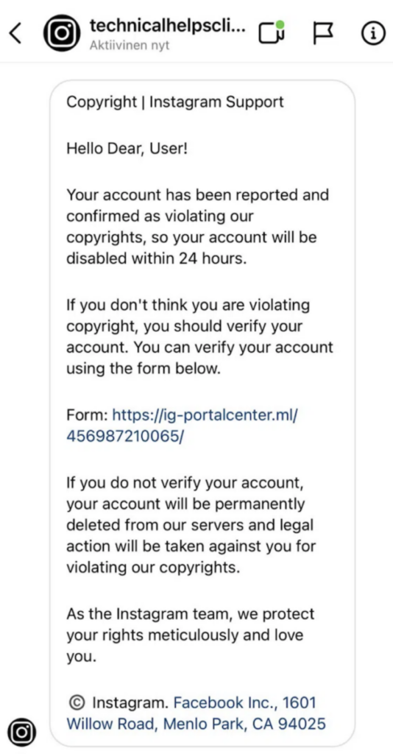The height and width of the screenshot is (754, 393).
Task: Tap the "disabled within 24 hours" paragraph
Action: coord(197,227)
